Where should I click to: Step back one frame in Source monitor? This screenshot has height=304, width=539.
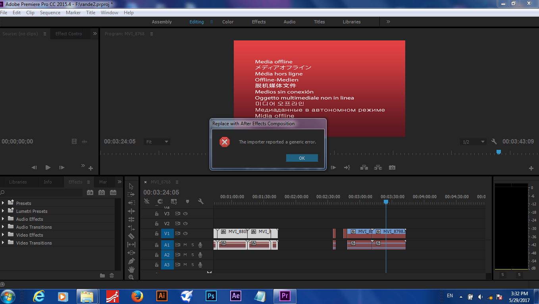coord(34,168)
